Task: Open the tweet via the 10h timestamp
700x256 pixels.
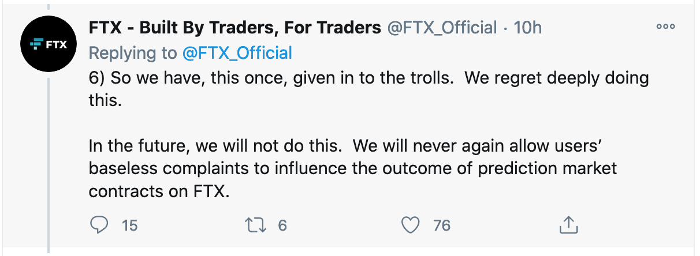Action: point(527,27)
